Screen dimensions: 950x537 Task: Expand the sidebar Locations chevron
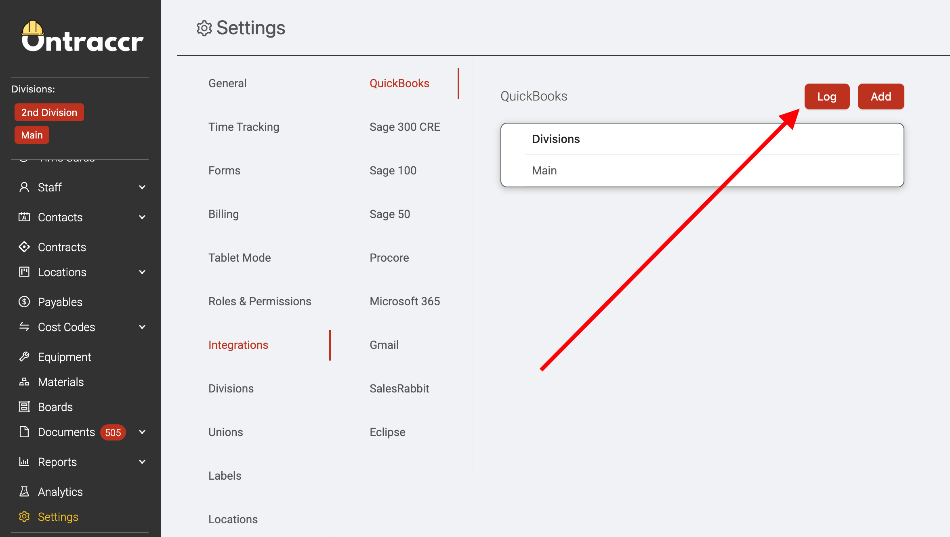142,272
